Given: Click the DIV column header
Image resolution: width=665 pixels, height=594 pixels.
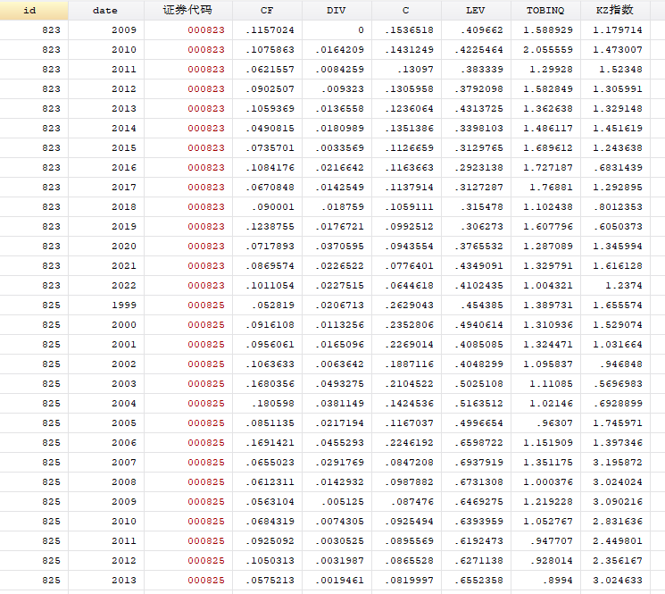Looking at the screenshot, I should pyautogui.click(x=337, y=10).
